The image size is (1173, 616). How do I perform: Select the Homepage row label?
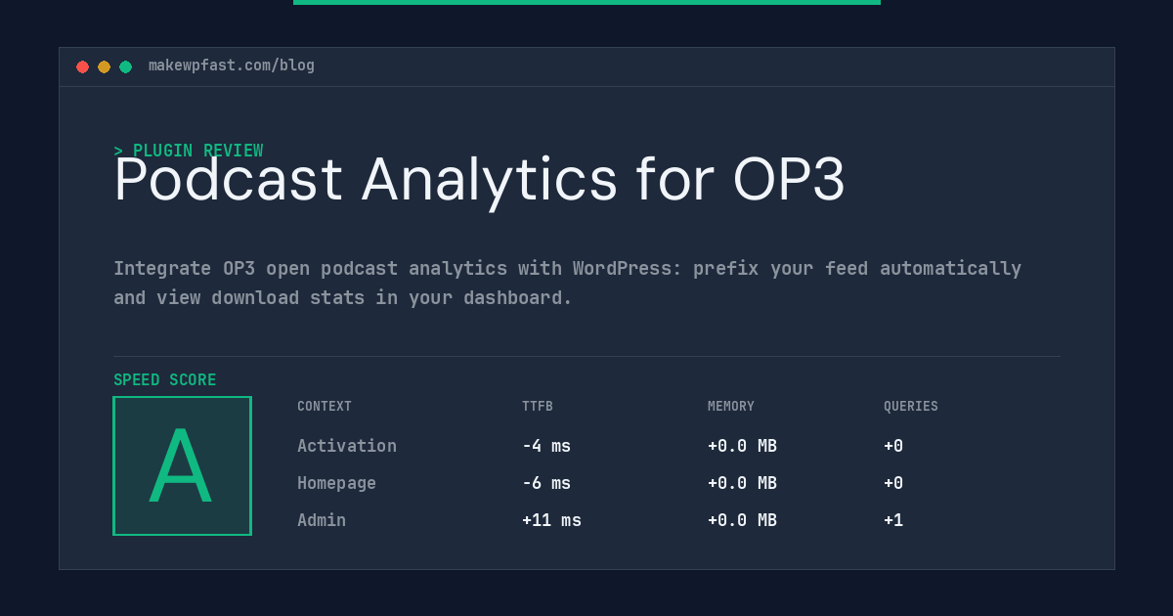click(336, 483)
